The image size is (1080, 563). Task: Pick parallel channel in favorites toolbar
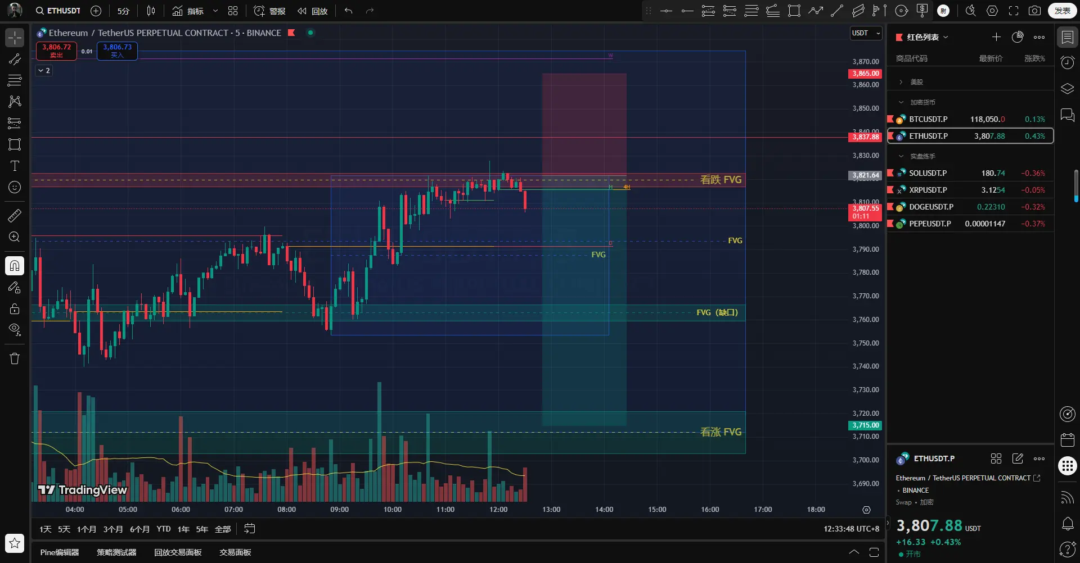click(x=858, y=11)
